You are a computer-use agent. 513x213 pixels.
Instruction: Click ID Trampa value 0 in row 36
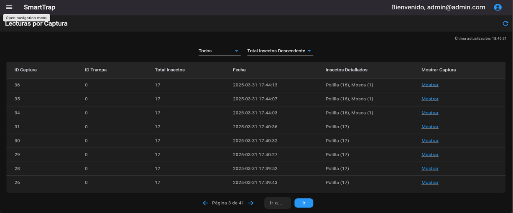pos(86,85)
